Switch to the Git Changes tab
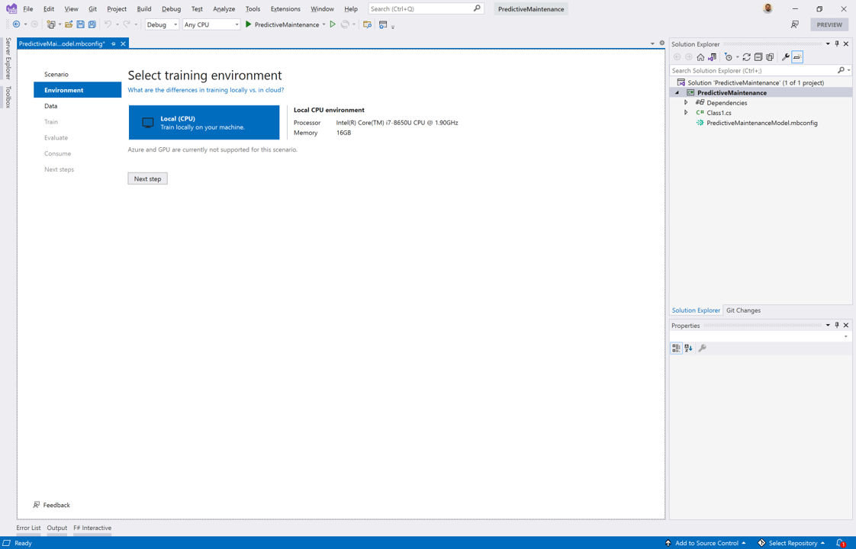The width and height of the screenshot is (856, 549). pos(743,310)
